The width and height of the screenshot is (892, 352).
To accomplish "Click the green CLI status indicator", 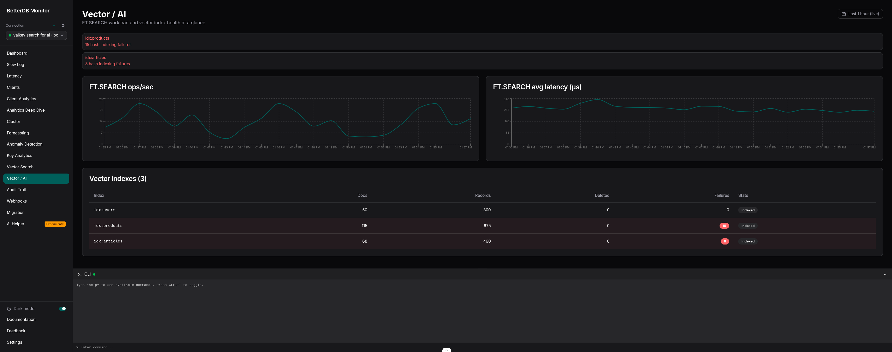I will click(94, 274).
